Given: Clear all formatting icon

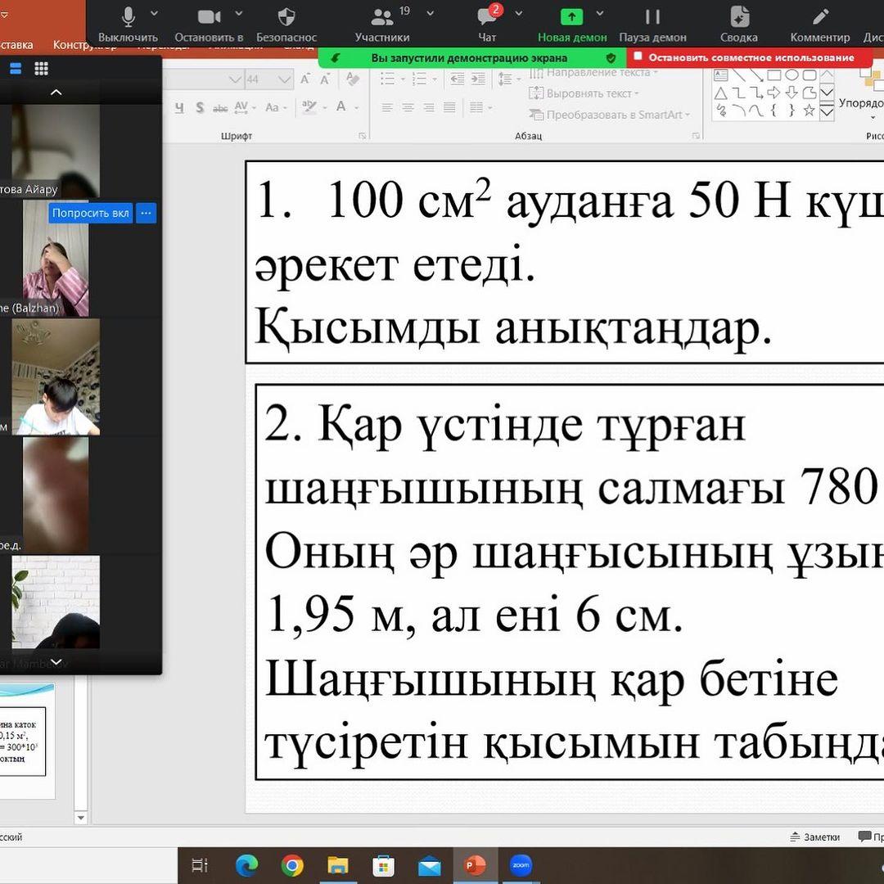Looking at the screenshot, I should click(353, 79).
